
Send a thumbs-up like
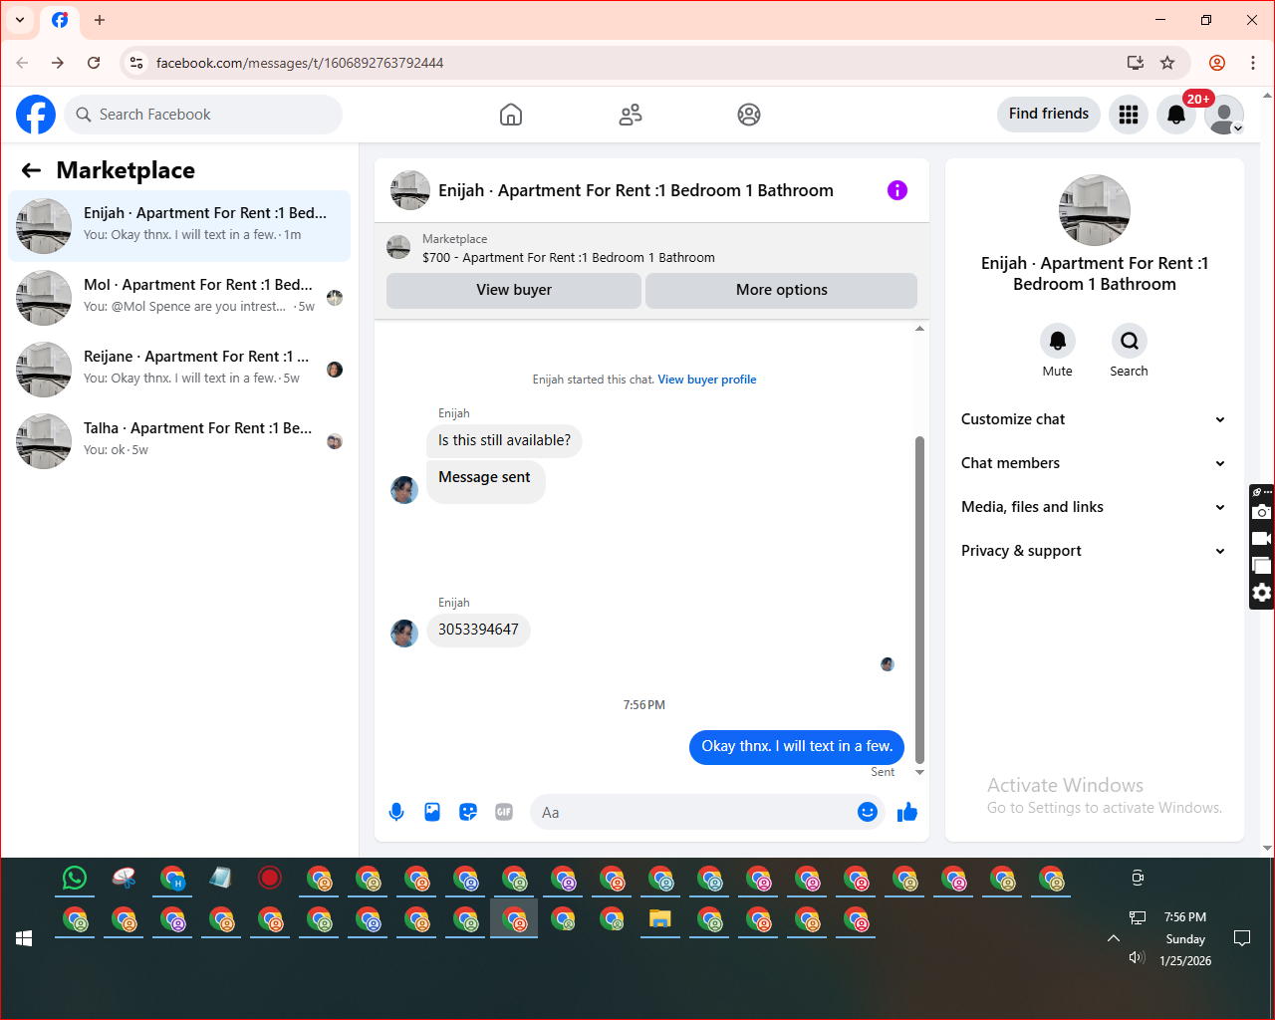click(x=907, y=812)
